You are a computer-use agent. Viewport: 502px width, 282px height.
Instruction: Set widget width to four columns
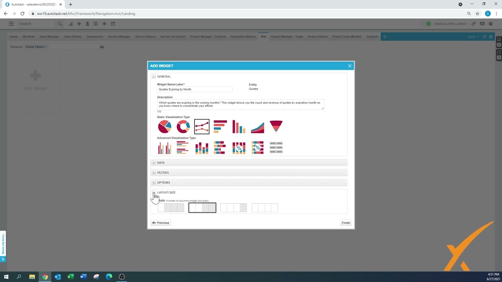(x=265, y=208)
